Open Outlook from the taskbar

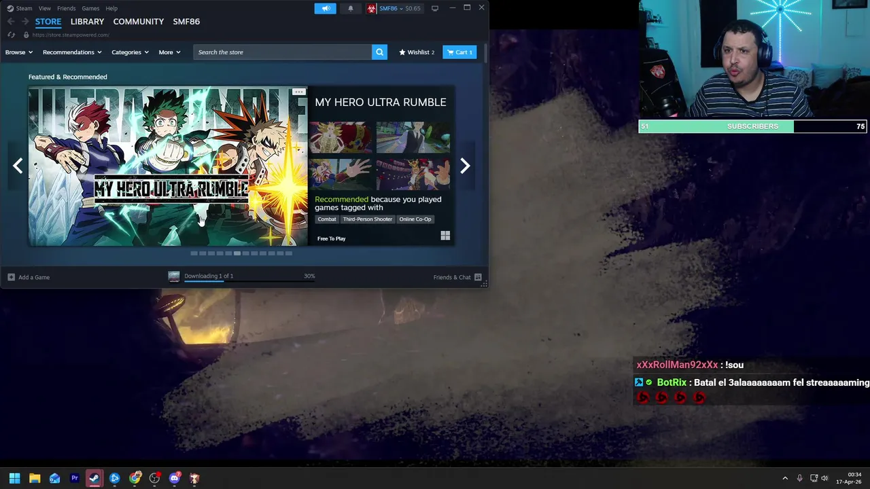click(54, 478)
